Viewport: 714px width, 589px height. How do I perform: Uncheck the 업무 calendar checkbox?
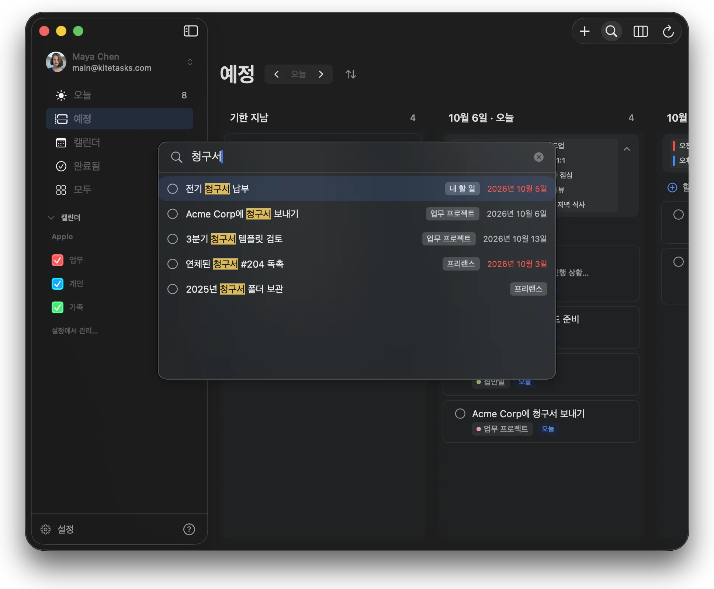pos(58,260)
